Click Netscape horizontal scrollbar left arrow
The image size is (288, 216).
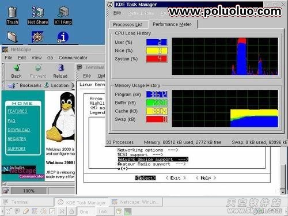[4, 184]
